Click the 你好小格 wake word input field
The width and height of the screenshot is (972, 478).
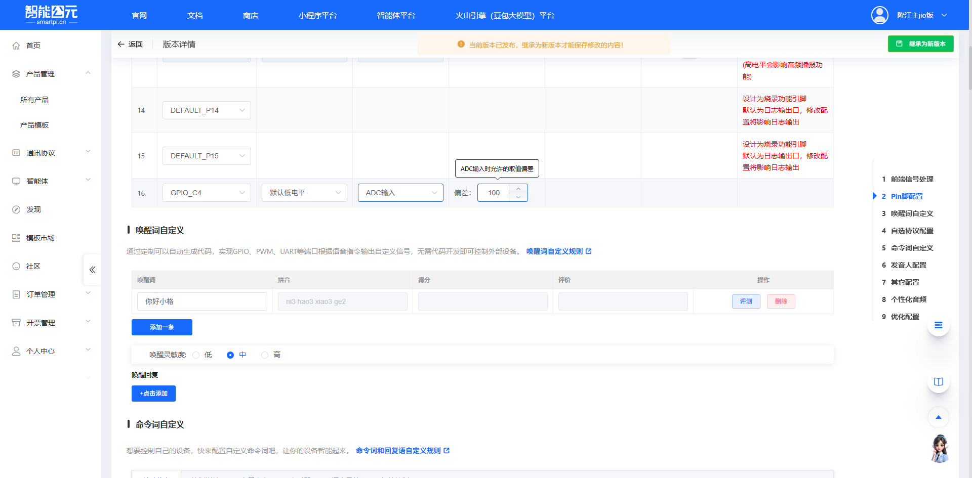201,301
